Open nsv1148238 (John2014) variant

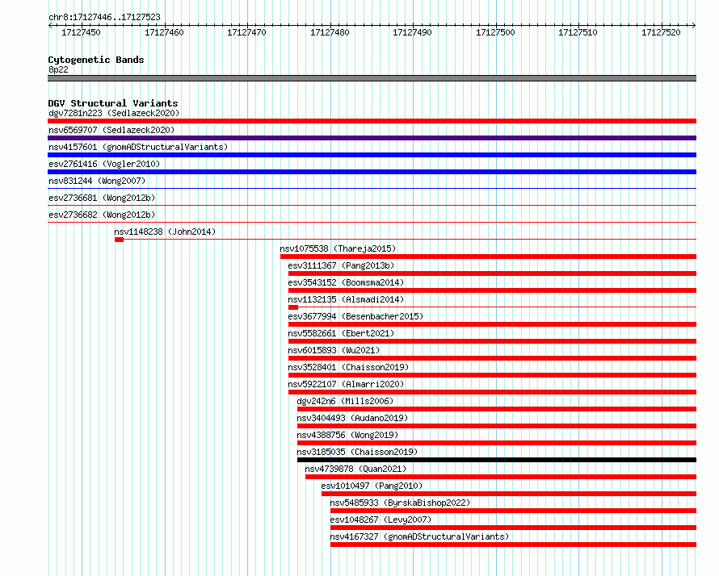click(x=165, y=232)
